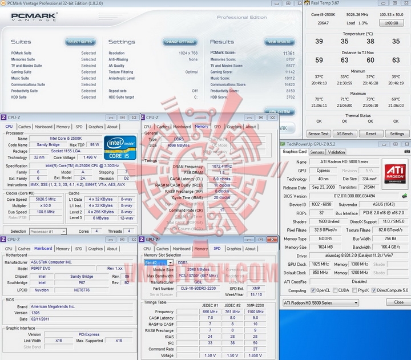
Task: Click the GPU-Z Driver field
Action: tap(359, 255)
